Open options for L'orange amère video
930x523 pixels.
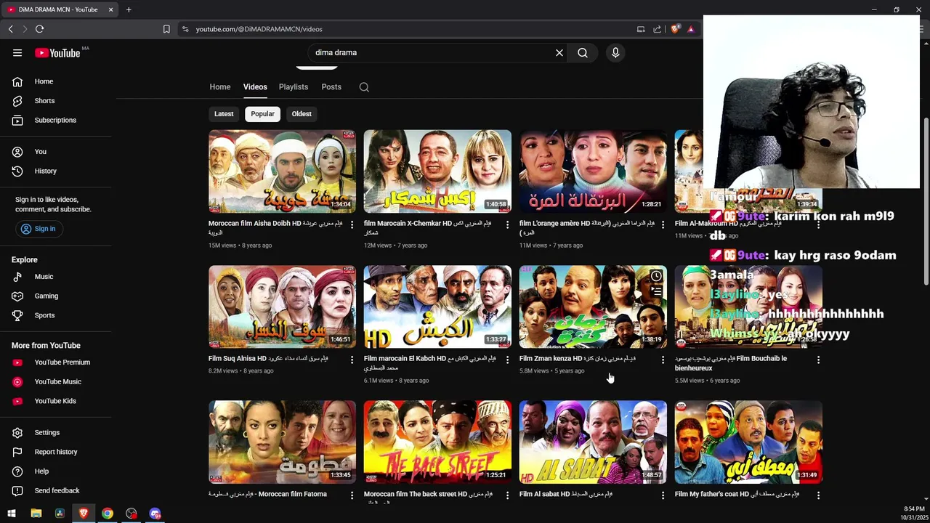click(x=663, y=225)
